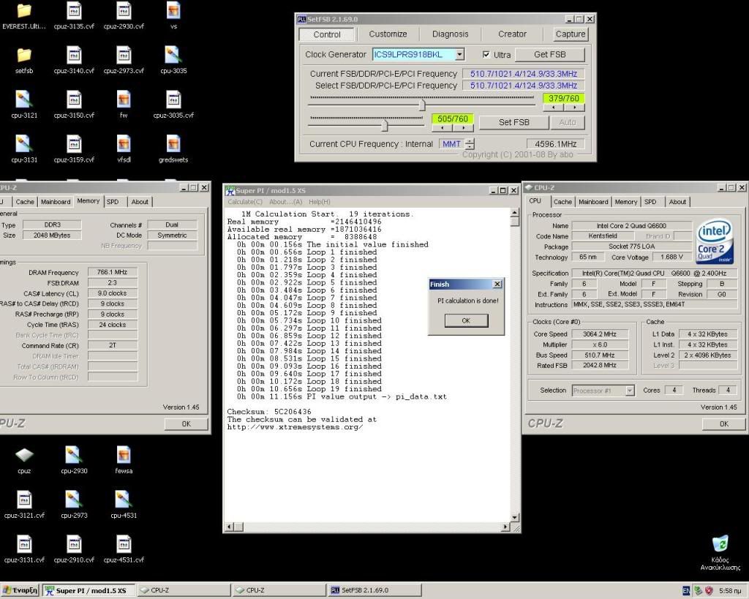The image size is (749, 599).
Task: Open the Processor selection dropdown in CPU-Z
Action: (x=630, y=391)
